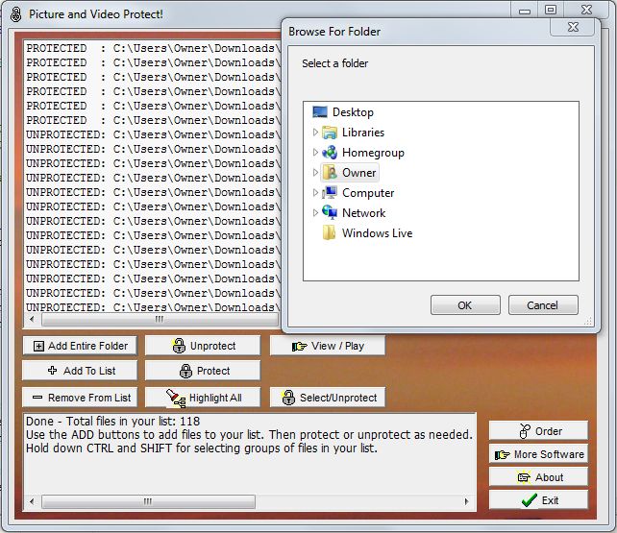Click the Computer icon in folder tree
This screenshot has width=617, height=533.
330,193
